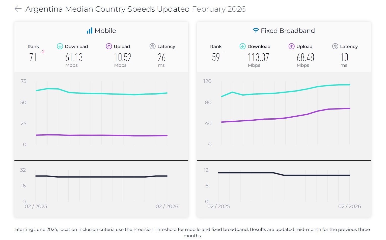Click the Fixed Broadband rank value 59
Screen dimensions: 386x240
click(x=216, y=57)
